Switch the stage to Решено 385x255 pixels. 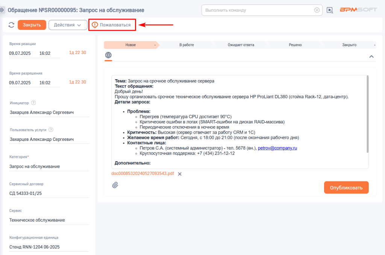(x=295, y=45)
